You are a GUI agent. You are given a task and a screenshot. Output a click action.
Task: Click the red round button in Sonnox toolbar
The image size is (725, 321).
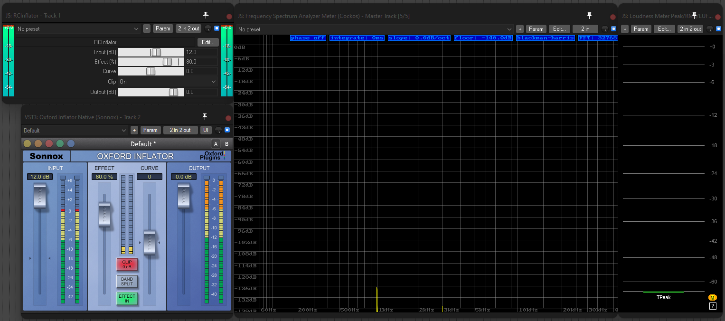[x=49, y=143]
